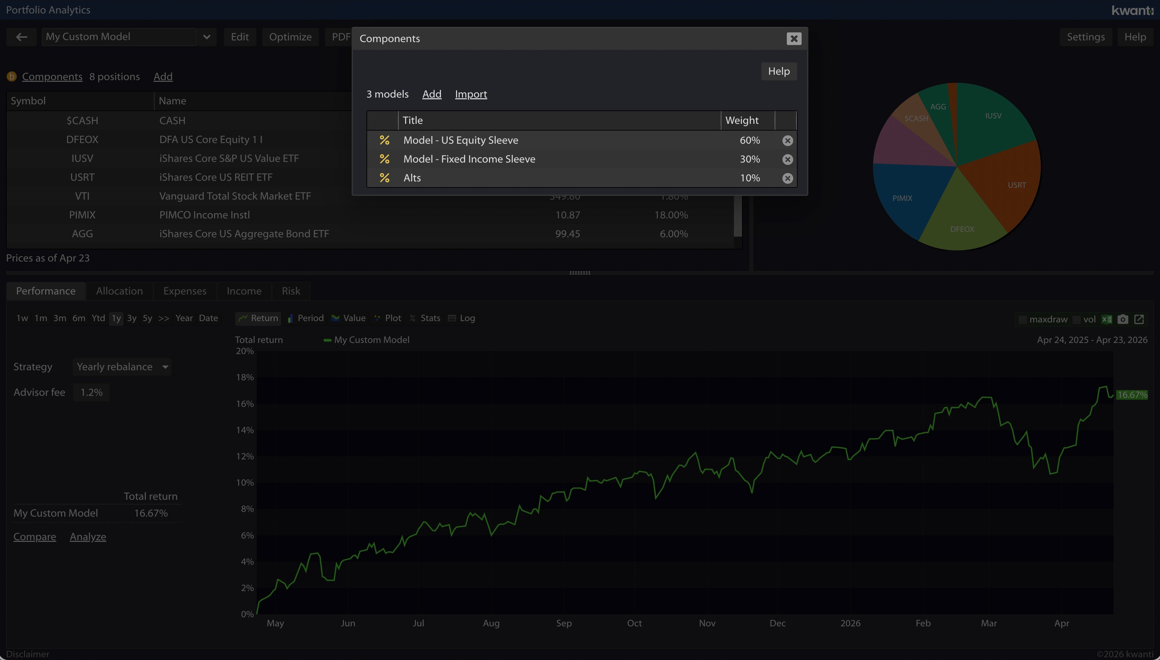This screenshot has height=660, width=1160.
Task: Click percent icon beside Alts
Action: 384,178
